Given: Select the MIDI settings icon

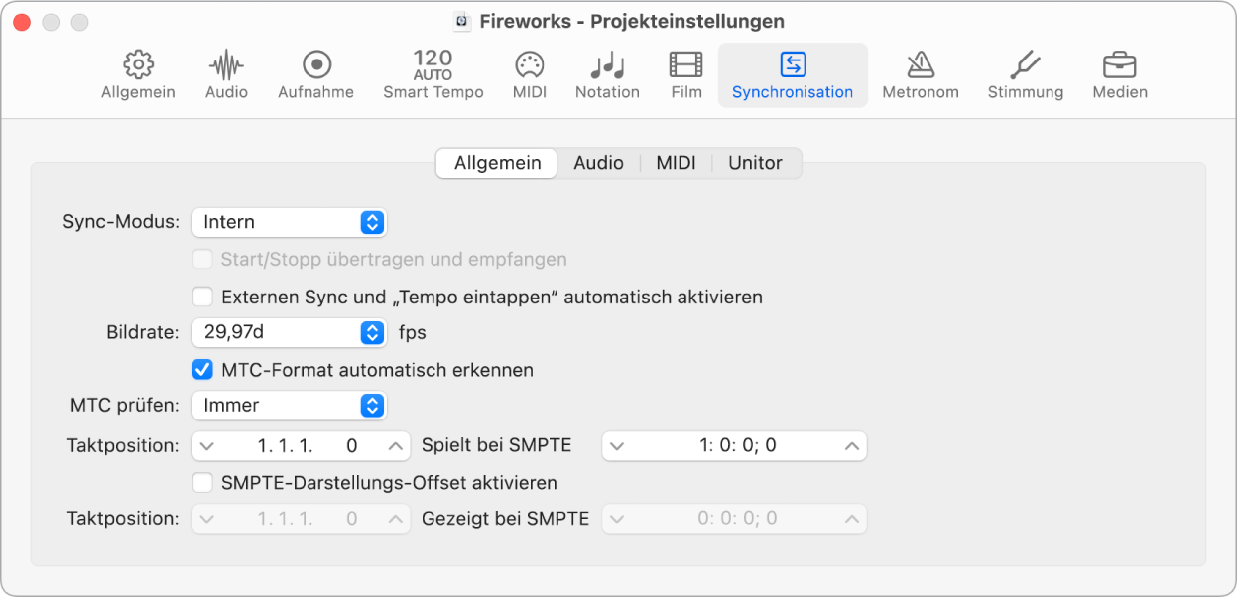Looking at the screenshot, I should click(529, 74).
